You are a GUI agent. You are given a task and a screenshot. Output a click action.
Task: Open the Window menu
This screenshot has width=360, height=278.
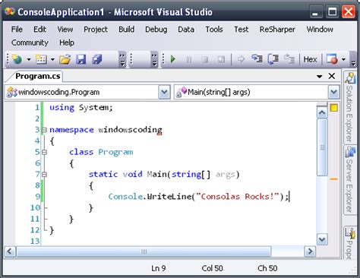(320, 30)
